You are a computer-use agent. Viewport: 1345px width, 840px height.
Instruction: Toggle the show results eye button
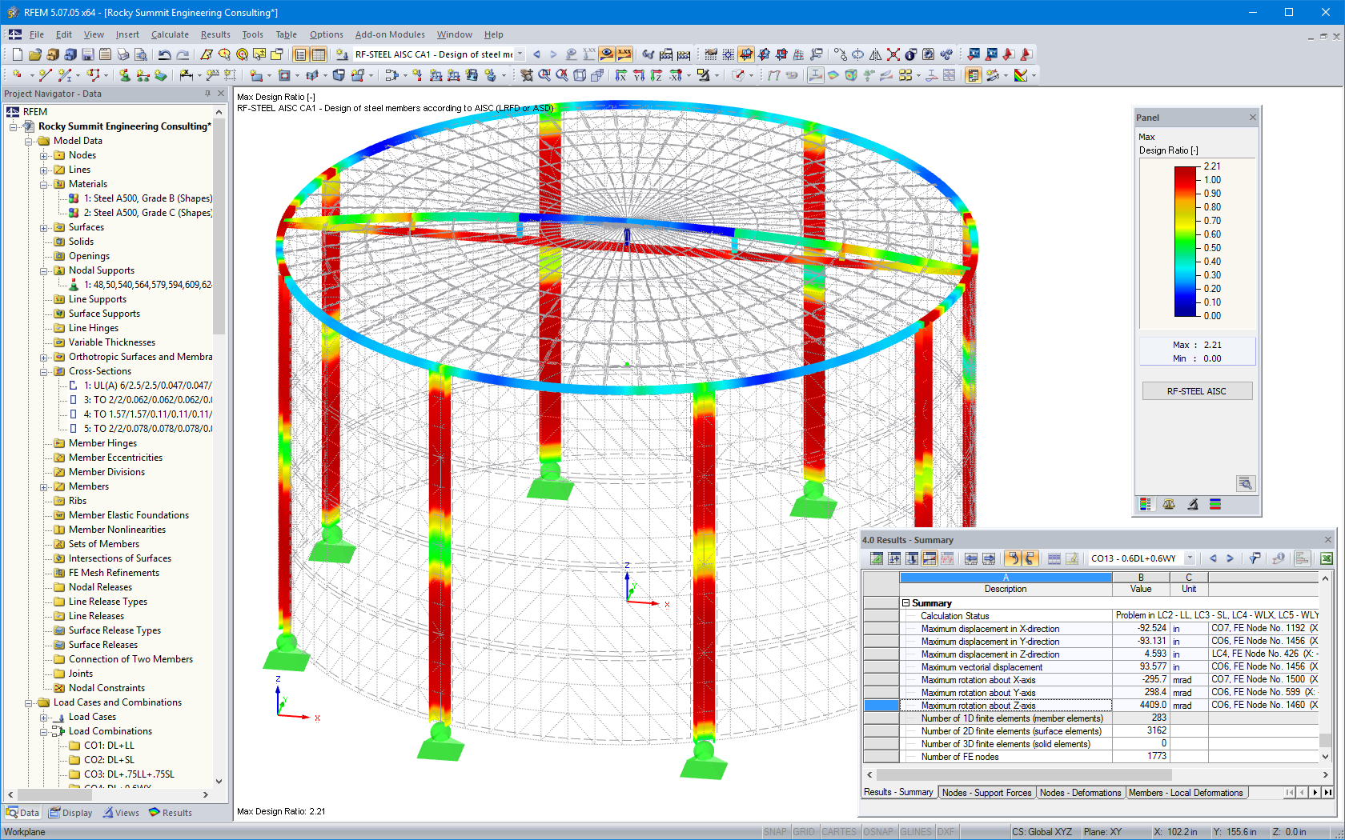coord(607,54)
